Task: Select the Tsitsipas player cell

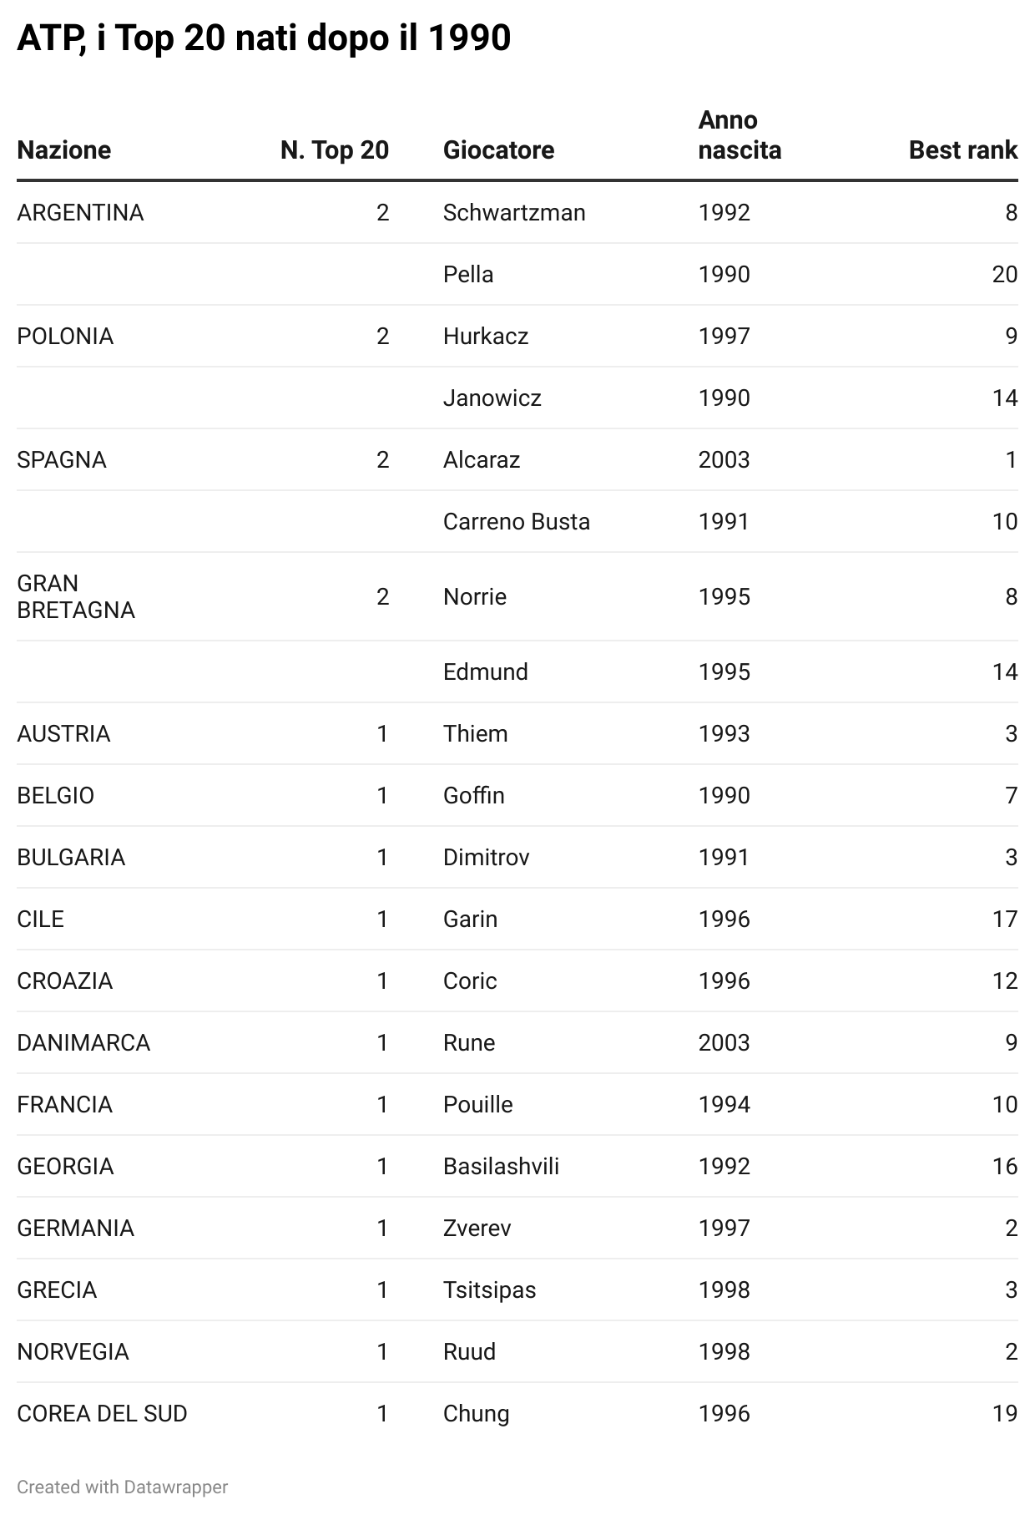Action: [x=490, y=1290]
